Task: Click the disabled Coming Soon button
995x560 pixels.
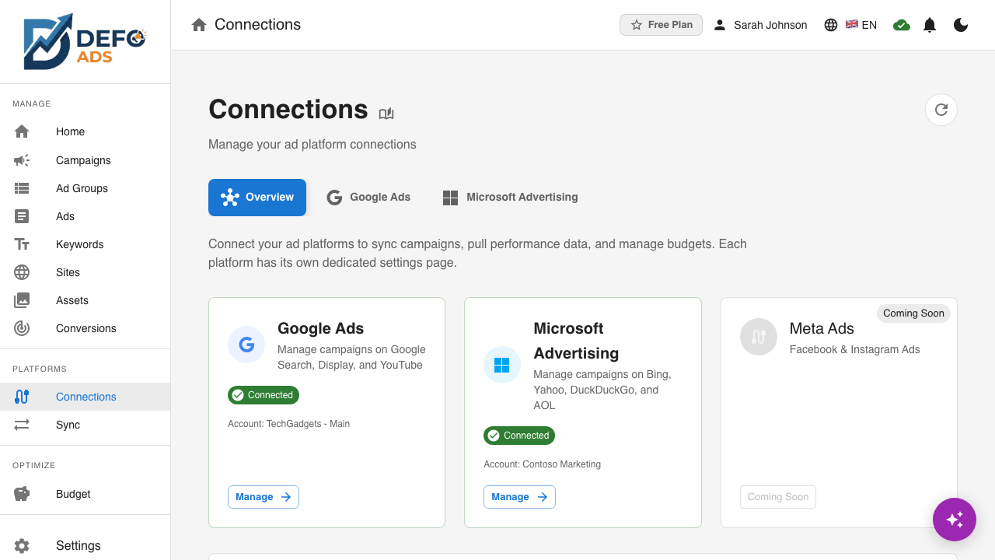Action: pos(778,497)
